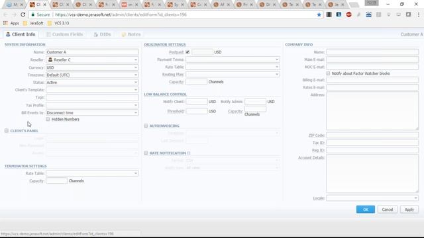Click the Tags input field
424x238 pixels.
[x=92, y=97]
